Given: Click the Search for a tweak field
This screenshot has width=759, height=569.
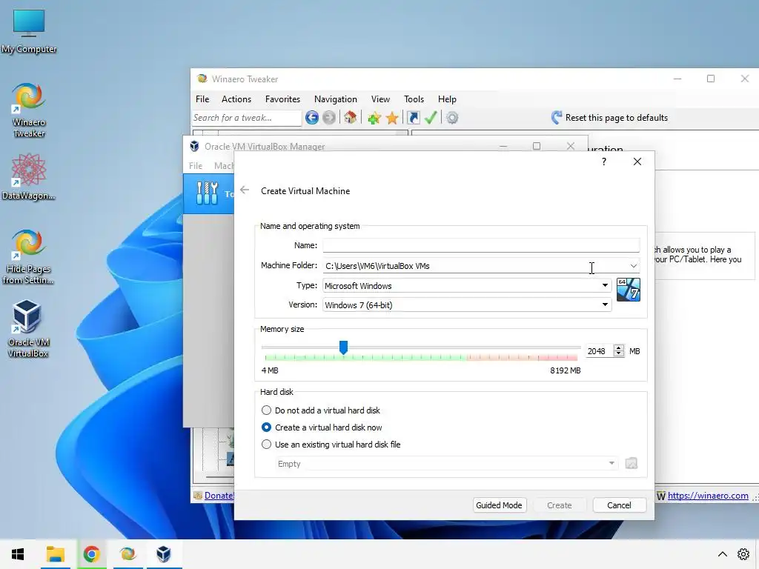Looking at the screenshot, I should pos(246,118).
